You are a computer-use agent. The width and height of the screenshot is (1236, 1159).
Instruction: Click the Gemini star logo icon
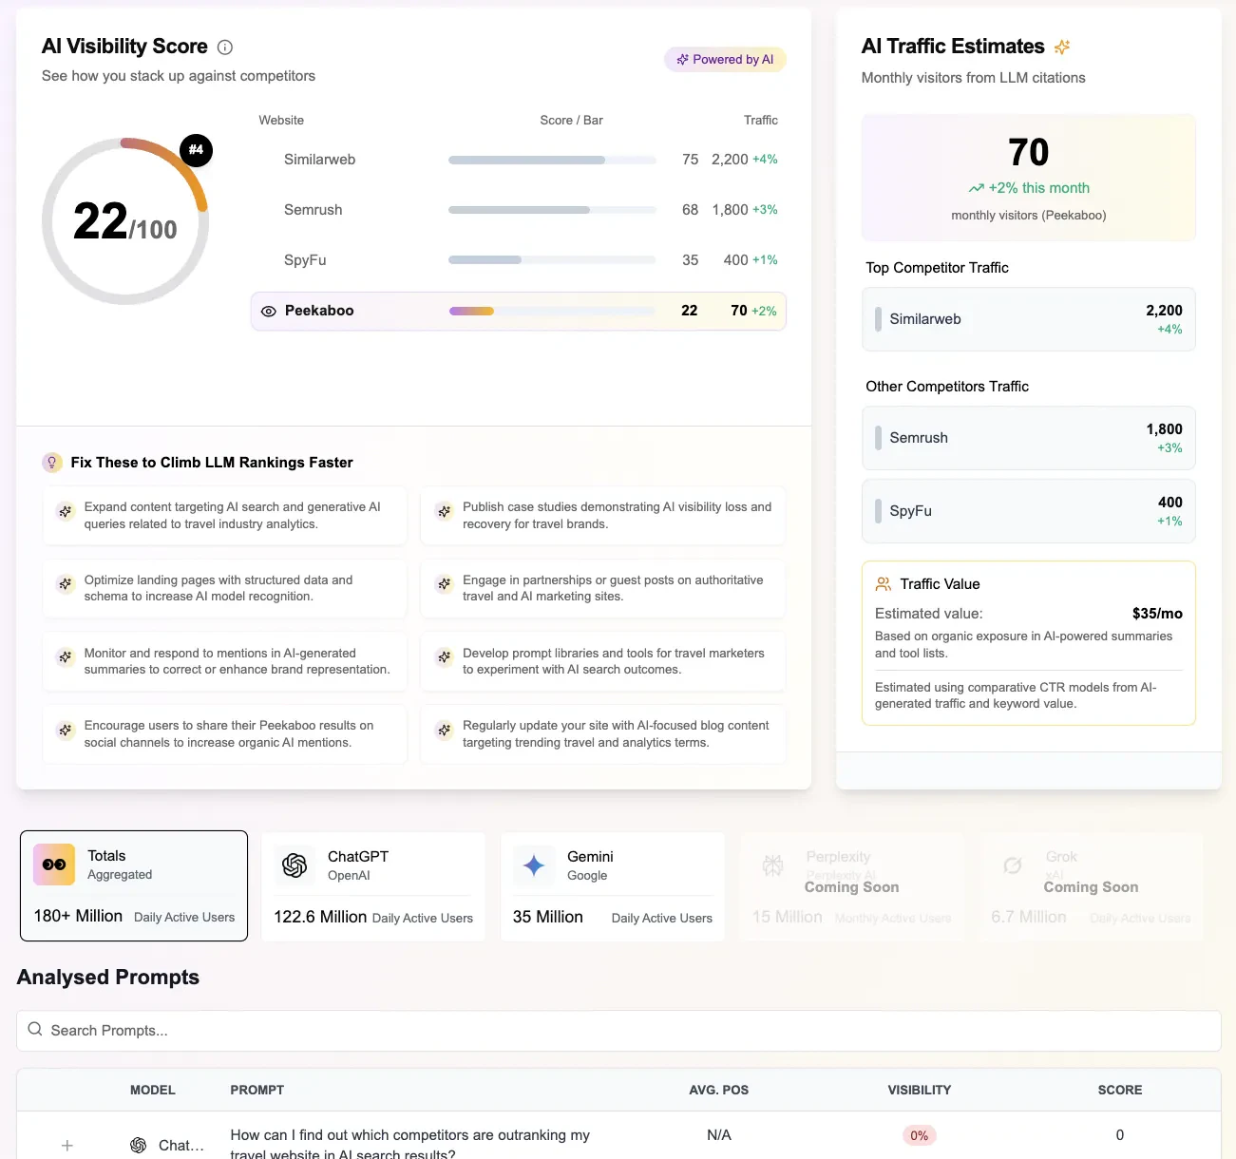pos(534,865)
